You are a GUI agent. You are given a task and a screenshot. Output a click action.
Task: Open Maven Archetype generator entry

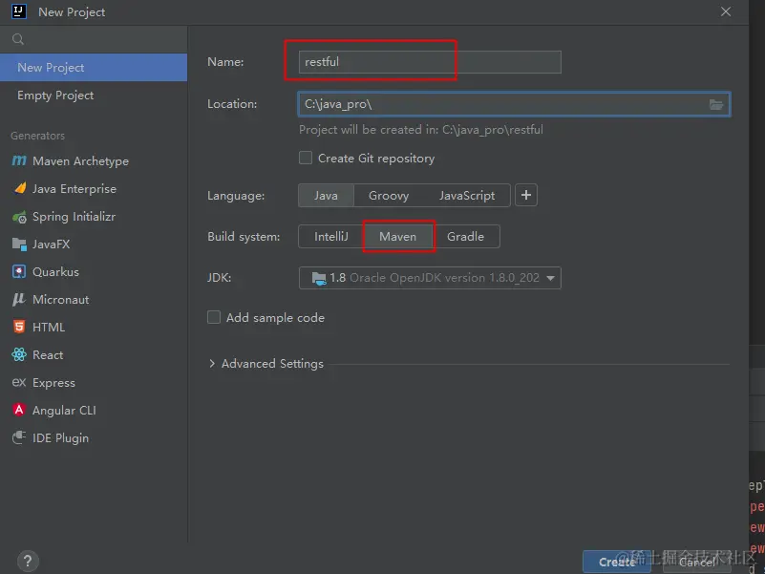click(x=94, y=161)
